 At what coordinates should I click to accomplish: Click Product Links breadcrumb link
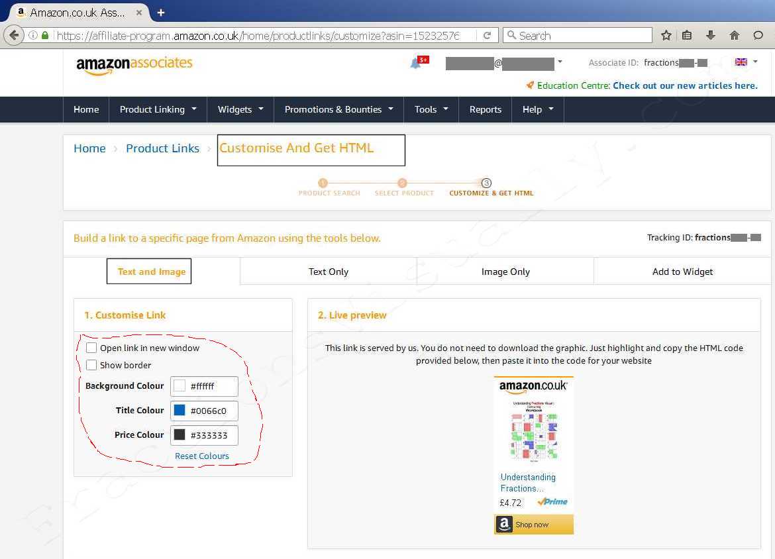click(x=162, y=148)
